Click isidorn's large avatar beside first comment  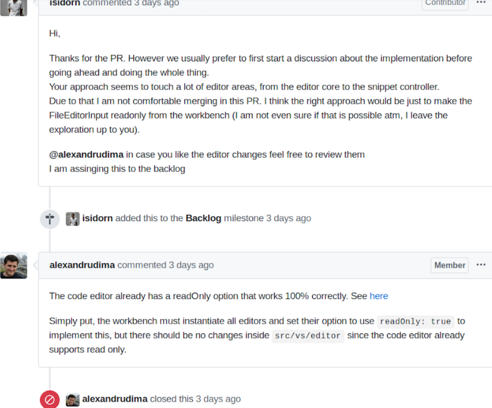(x=13, y=7)
